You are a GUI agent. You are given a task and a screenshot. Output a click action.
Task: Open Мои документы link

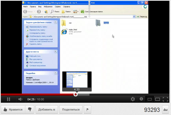[x=36, y=59]
